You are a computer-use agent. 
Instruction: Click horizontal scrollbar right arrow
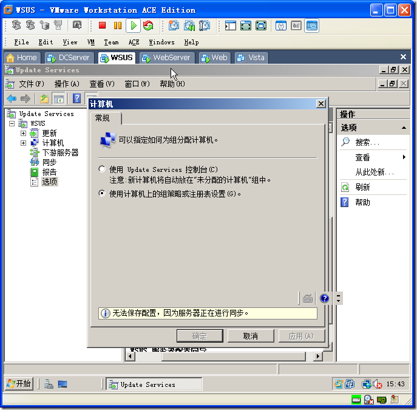click(x=317, y=357)
